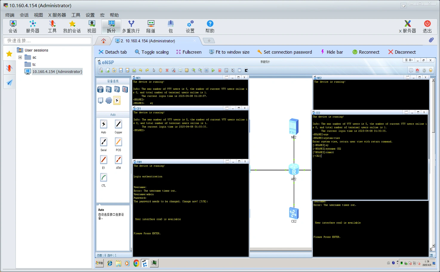Click Reconnect
Image resolution: width=440 pixels, height=272 pixels.
click(366, 52)
